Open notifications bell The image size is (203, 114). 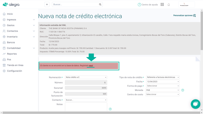coord(169,5)
